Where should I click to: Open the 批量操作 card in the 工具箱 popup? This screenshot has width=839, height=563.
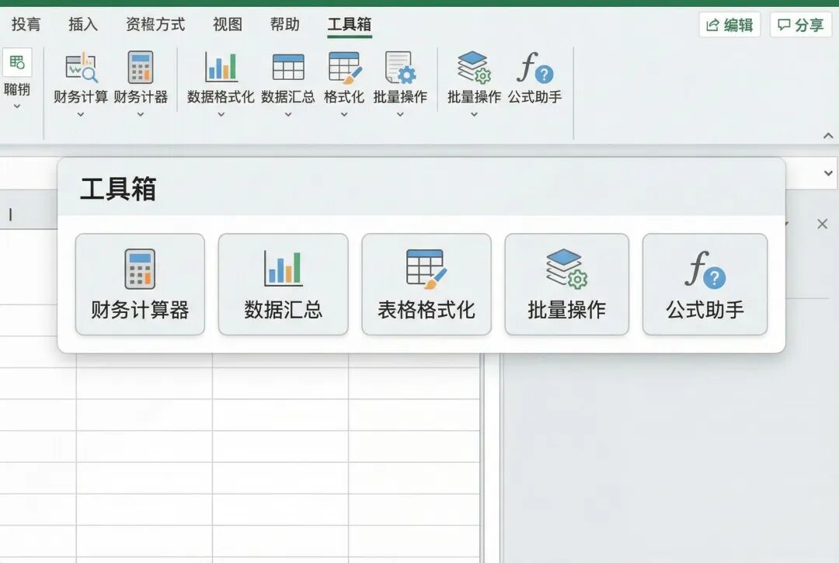point(566,284)
